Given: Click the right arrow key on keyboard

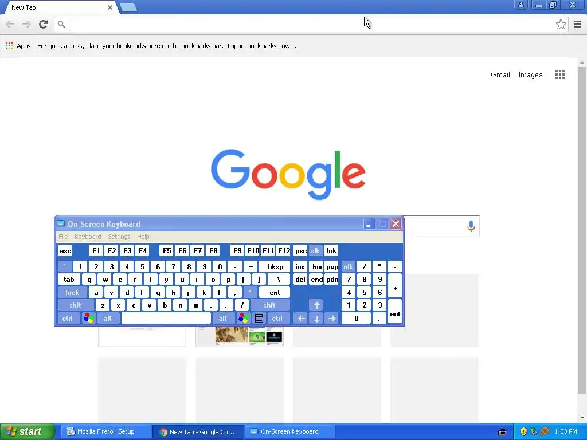Looking at the screenshot, I should coord(332,319).
